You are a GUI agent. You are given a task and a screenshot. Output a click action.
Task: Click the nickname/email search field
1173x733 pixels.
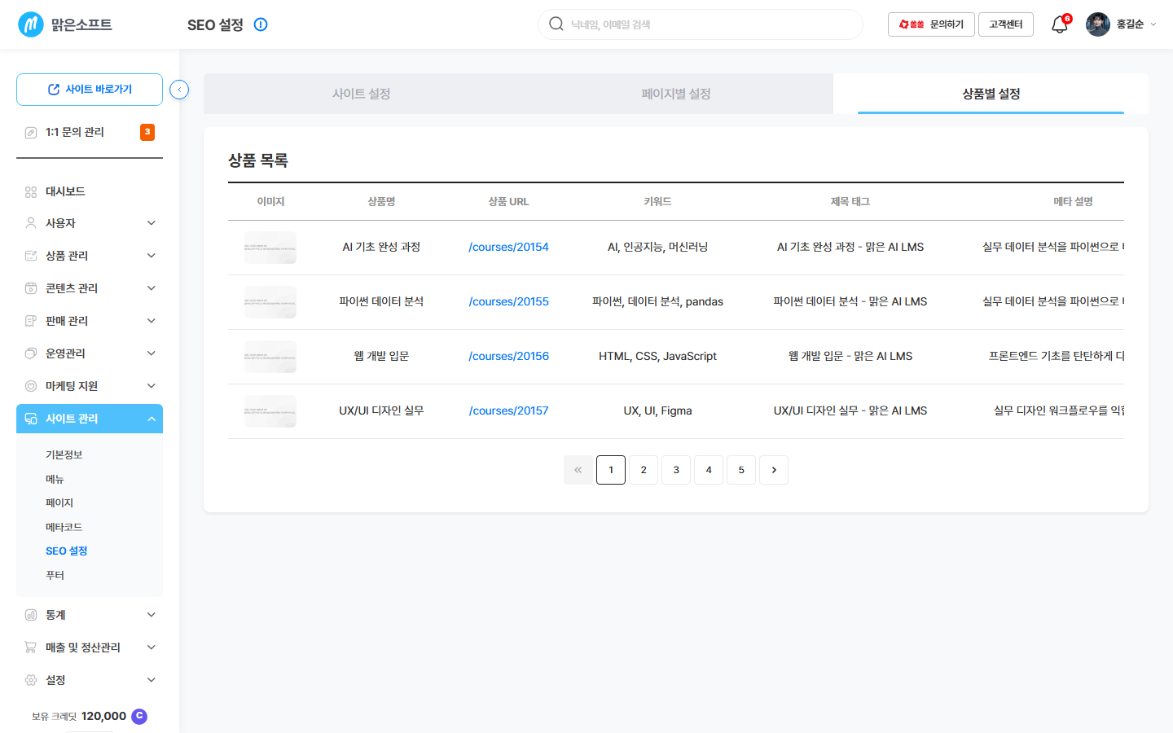click(701, 24)
